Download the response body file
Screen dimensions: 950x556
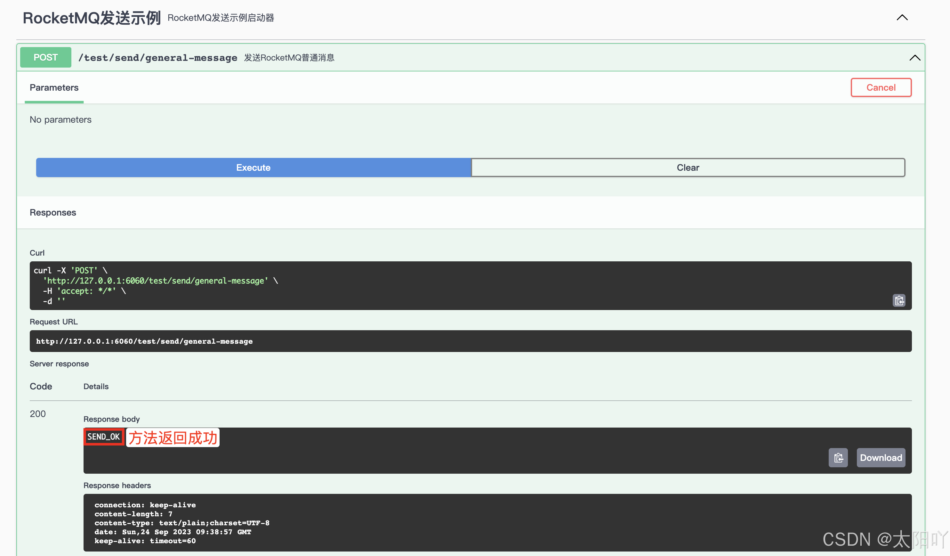pyautogui.click(x=881, y=458)
